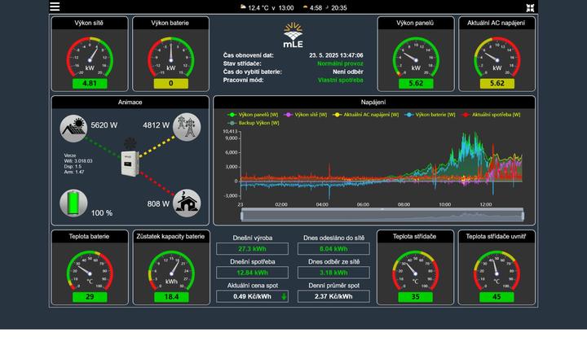Click the fullscreen expand icon

531,7
